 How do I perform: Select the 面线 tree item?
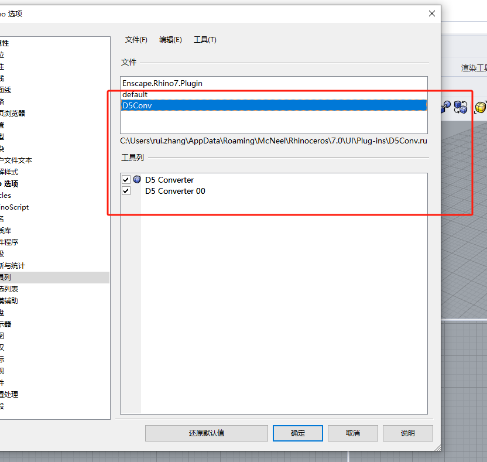point(6,90)
